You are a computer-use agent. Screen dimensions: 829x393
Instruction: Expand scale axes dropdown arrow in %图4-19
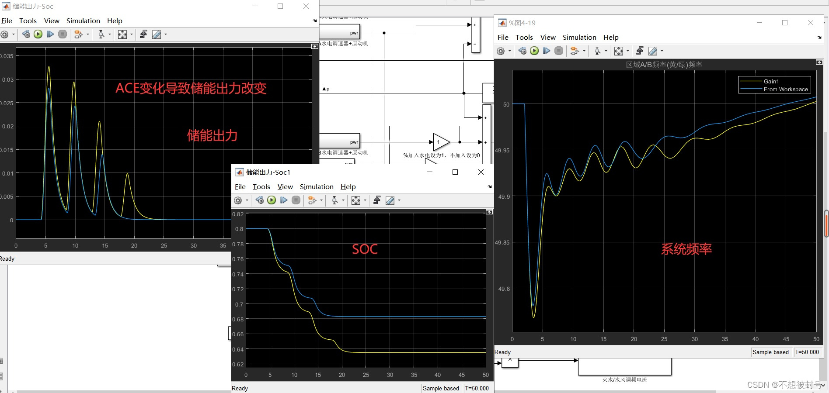point(628,51)
